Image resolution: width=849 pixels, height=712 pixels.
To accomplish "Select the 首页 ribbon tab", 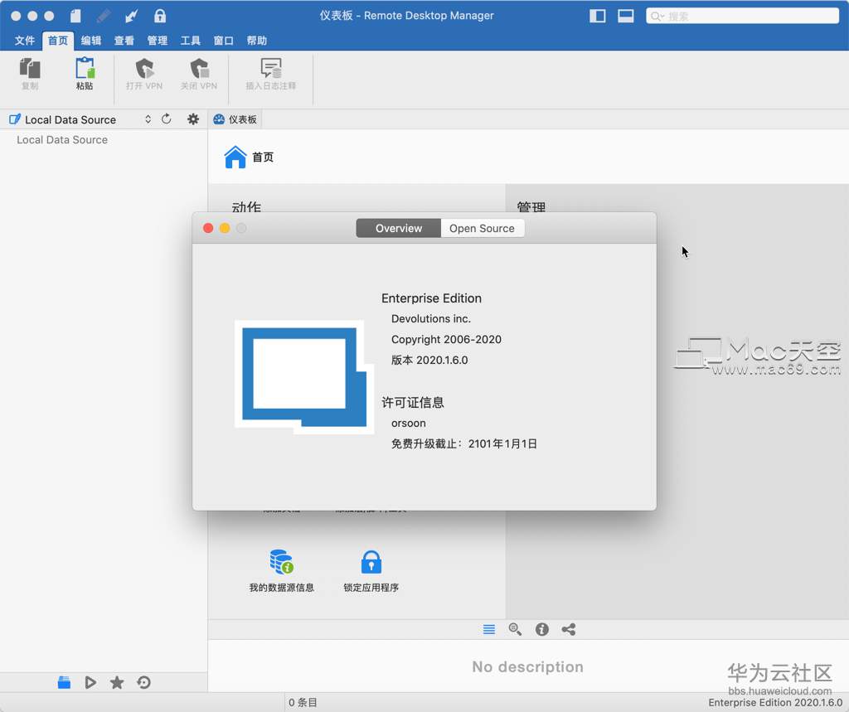I will coord(58,41).
